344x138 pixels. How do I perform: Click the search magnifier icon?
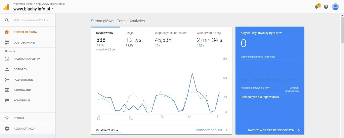pos(7,20)
